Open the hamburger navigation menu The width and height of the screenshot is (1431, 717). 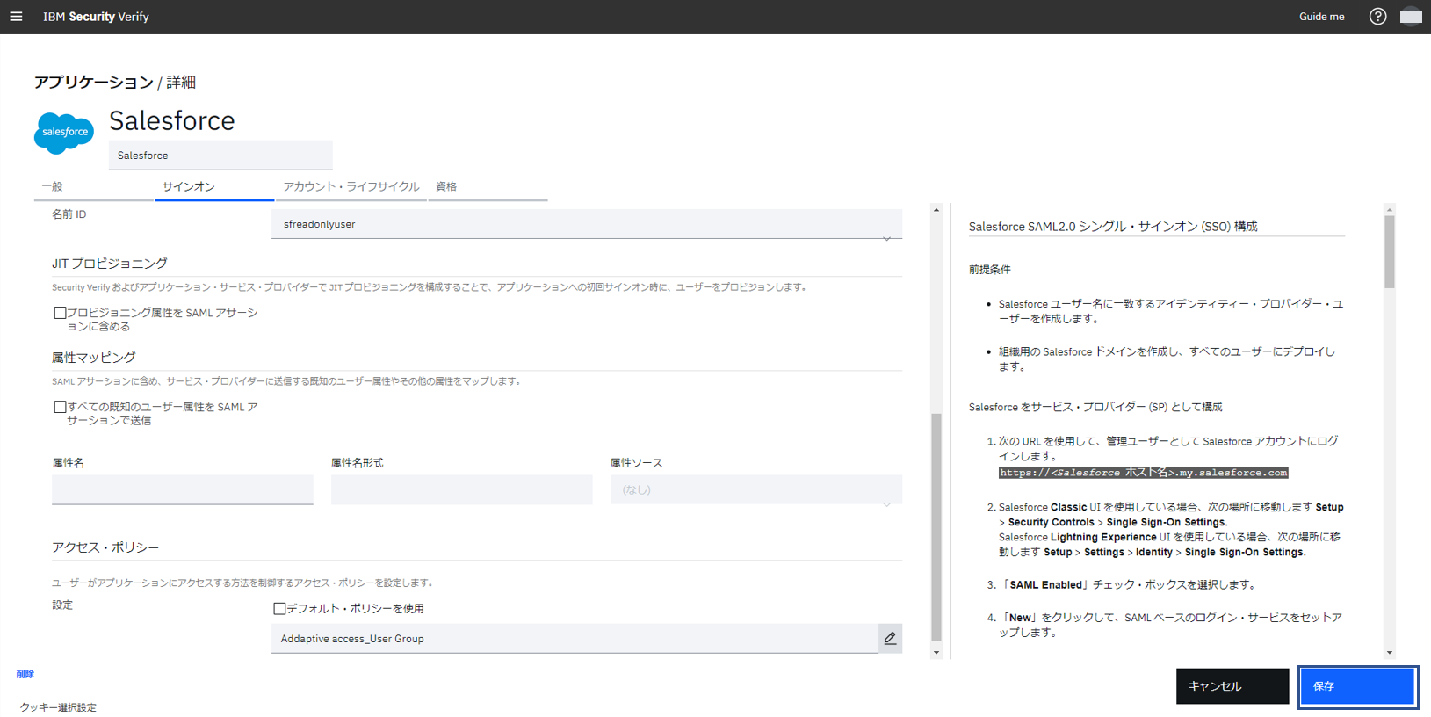(x=16, y=17)
